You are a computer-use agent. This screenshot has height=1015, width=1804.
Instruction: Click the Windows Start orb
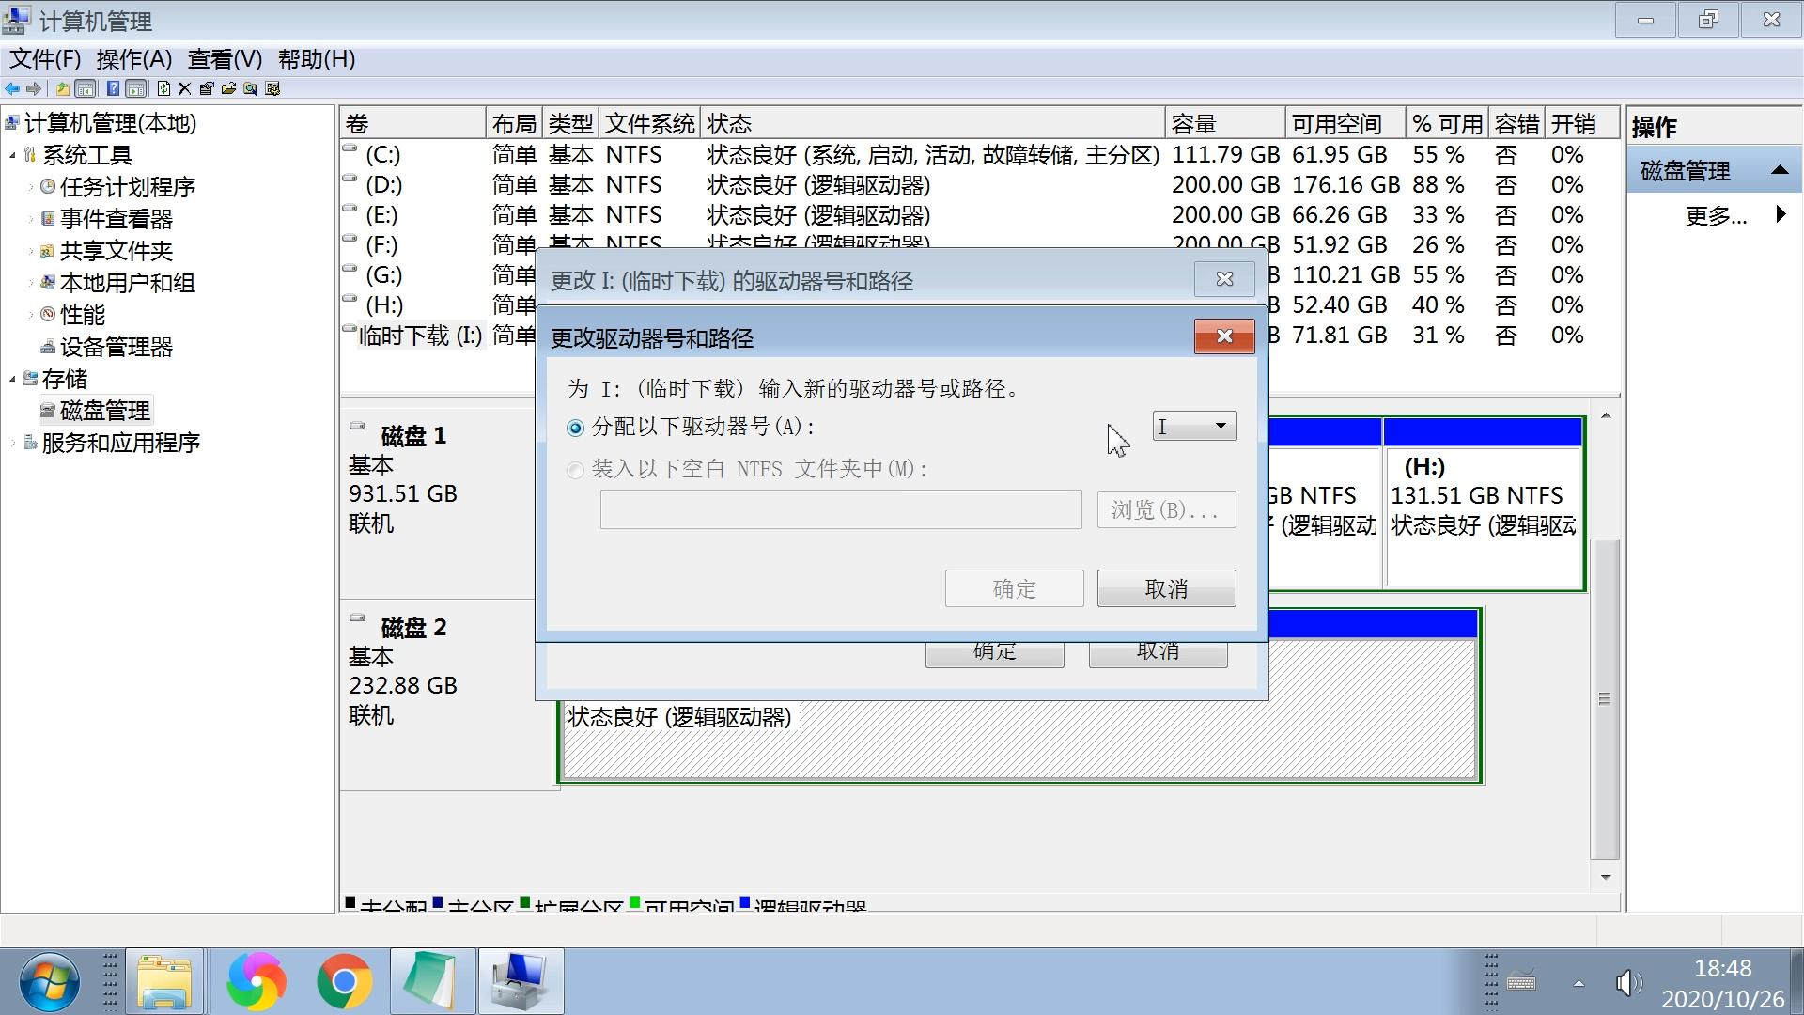(x=49, y=981)
